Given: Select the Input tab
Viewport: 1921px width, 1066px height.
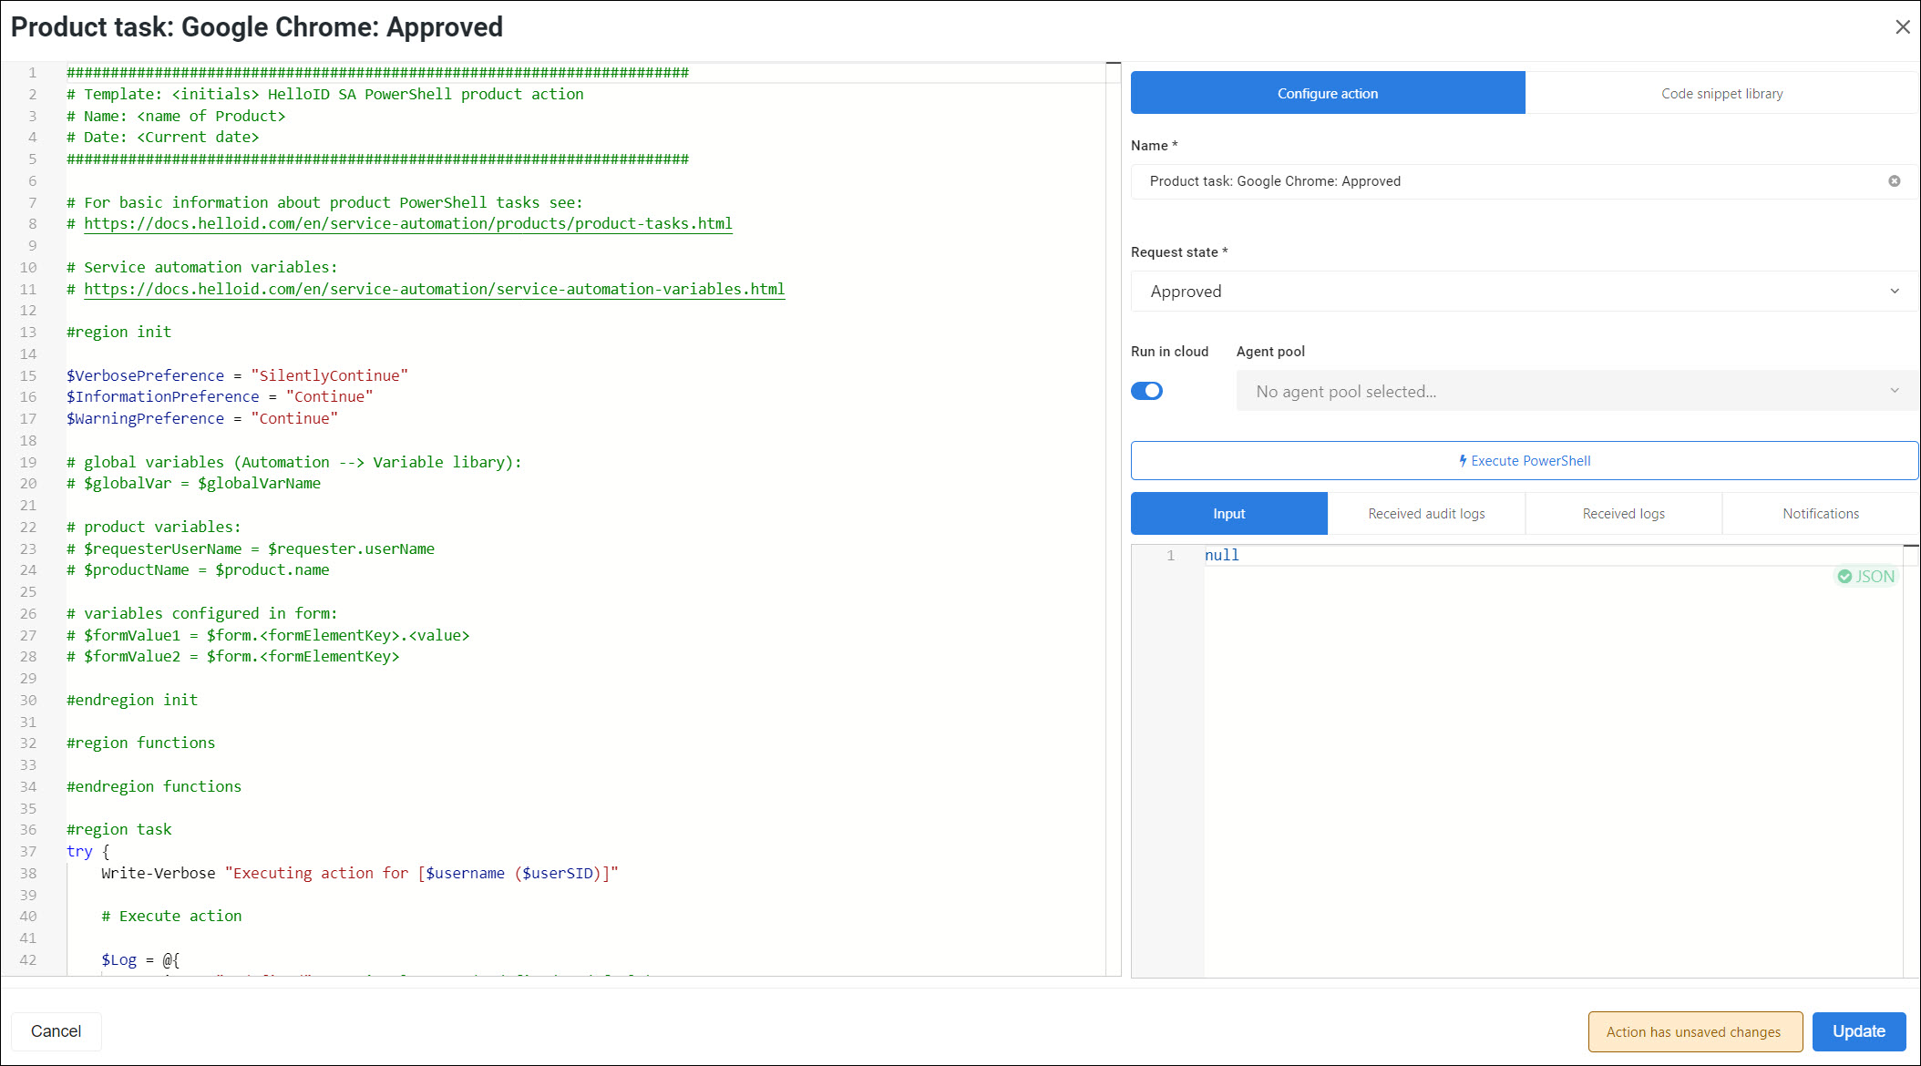Looking at the screenshot, I should pyautogui.click(x=1229, y=514).
